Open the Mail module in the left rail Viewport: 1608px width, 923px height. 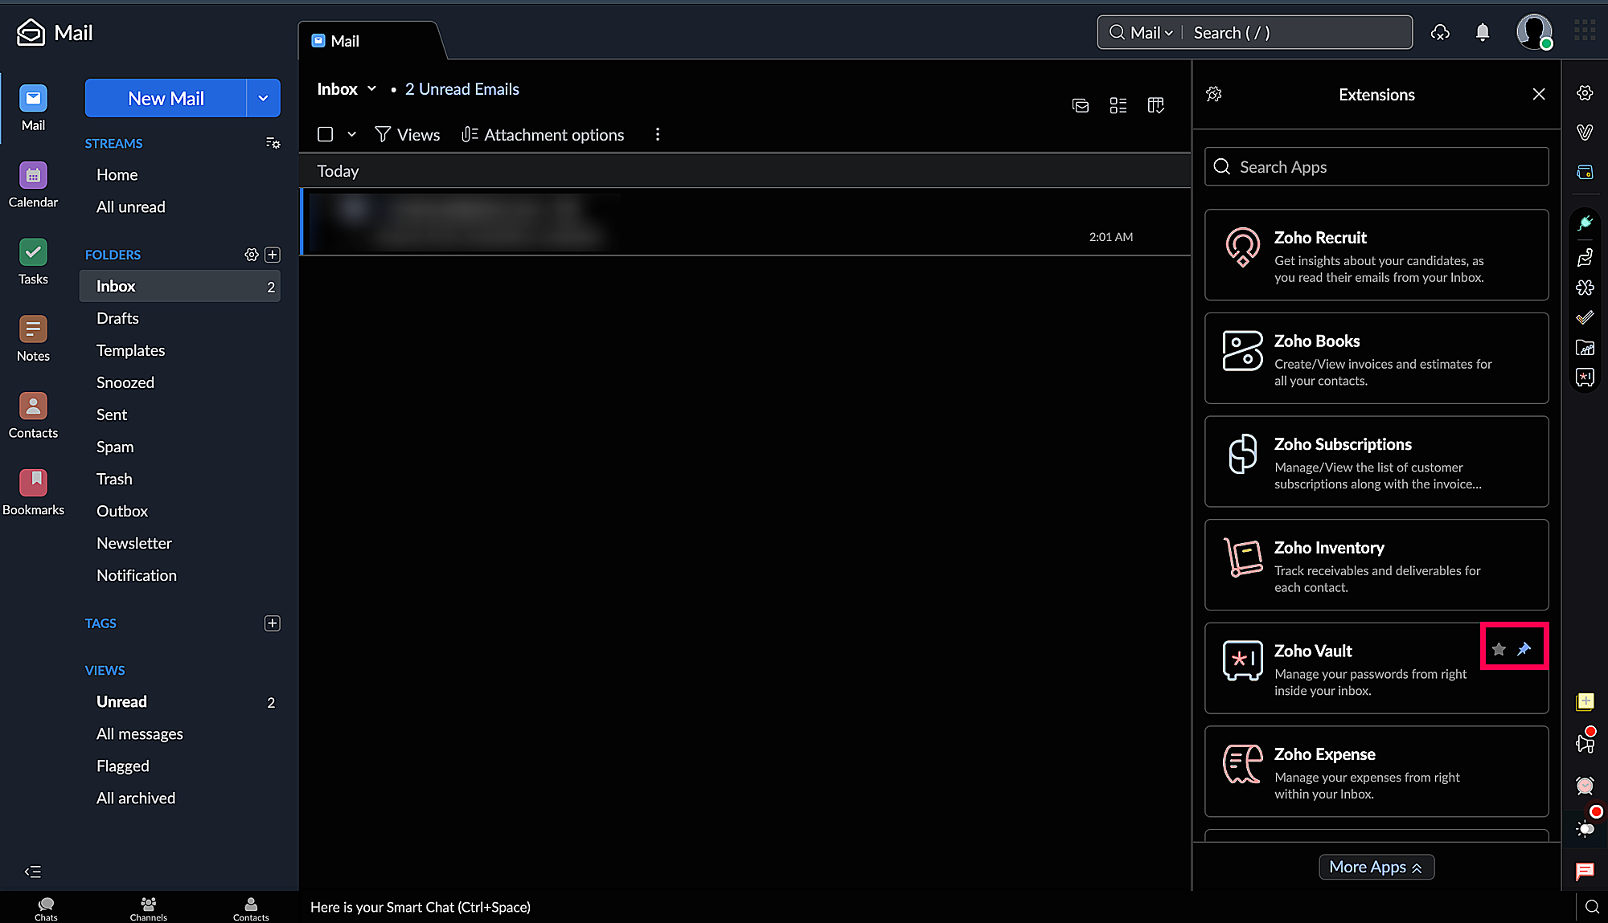(33, 108)
